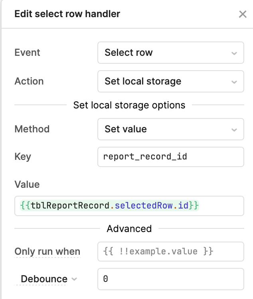Click the Value field with tblReportRecord.selectedRow.id
Image resolution: width=253 pixels, height=299 pixels.
(129, 206)
